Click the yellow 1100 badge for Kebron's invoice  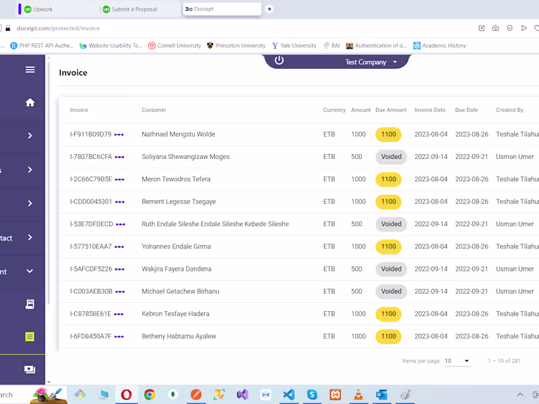388,314
